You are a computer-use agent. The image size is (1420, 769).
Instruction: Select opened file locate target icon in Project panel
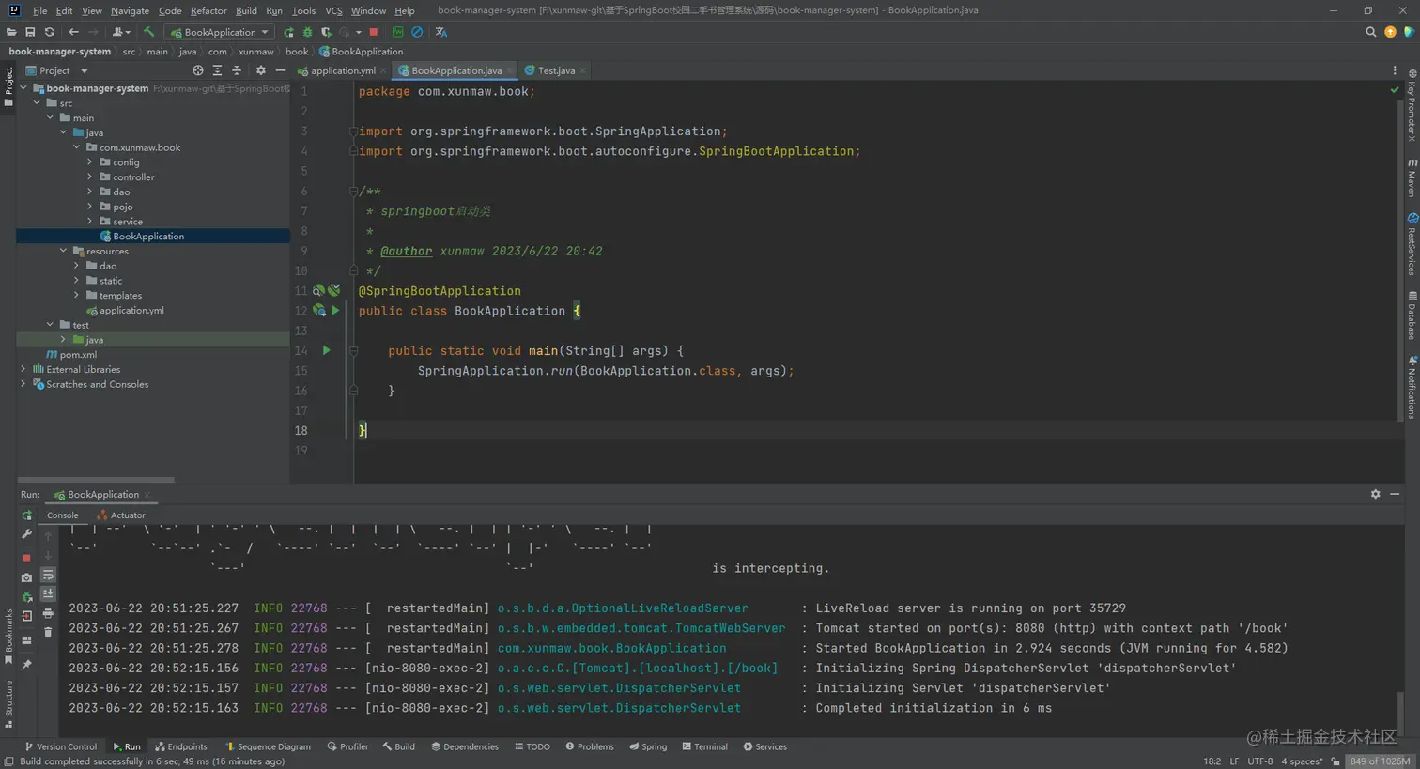tap(197, 70)
